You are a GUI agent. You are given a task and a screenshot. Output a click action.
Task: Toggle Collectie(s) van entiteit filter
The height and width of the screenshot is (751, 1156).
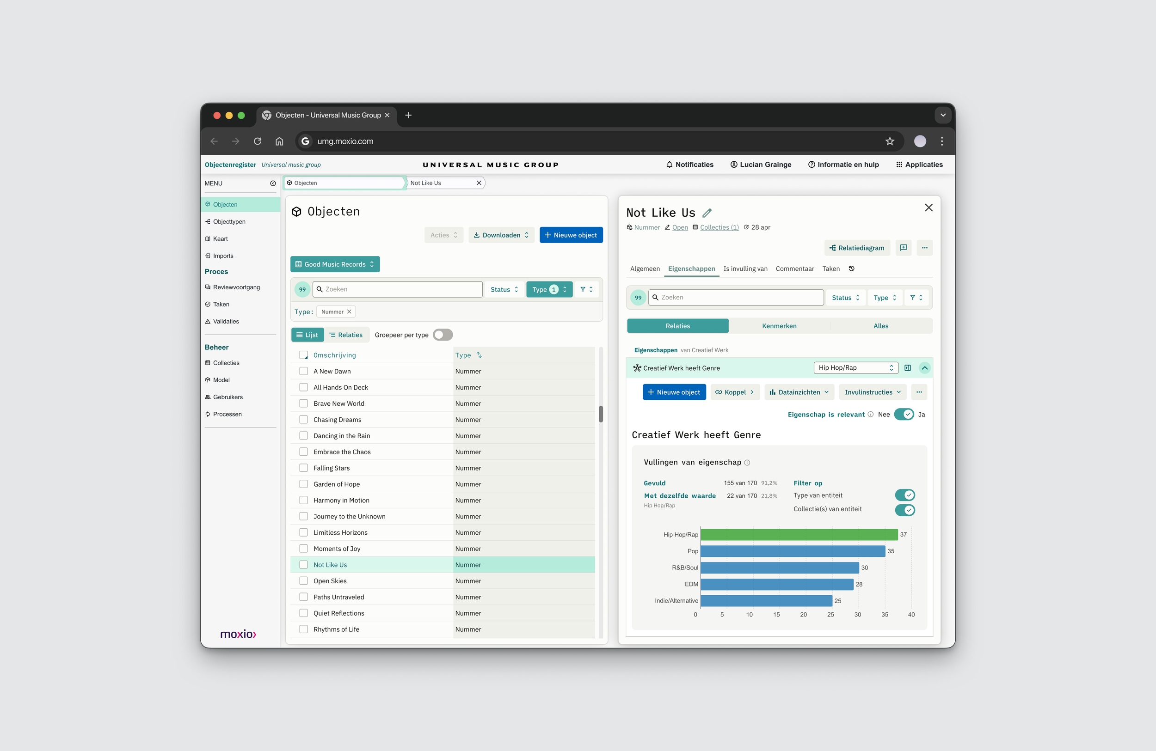905,510
